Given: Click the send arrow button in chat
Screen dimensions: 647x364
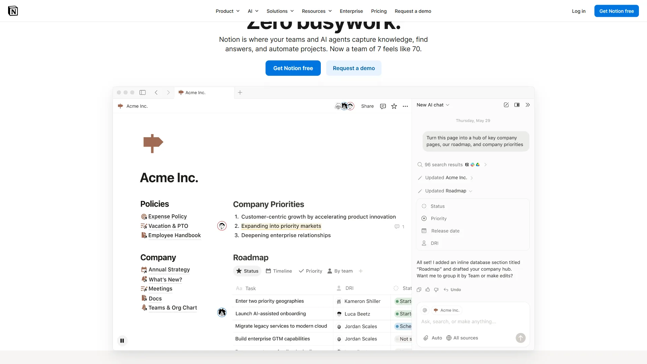Looking at the screenshot, I should click(521, 338).
